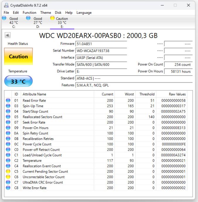This screenshot has height=202, width=198.
Task: Select the Reallocated Sectors Count row
Action: (x=43, y=117)
